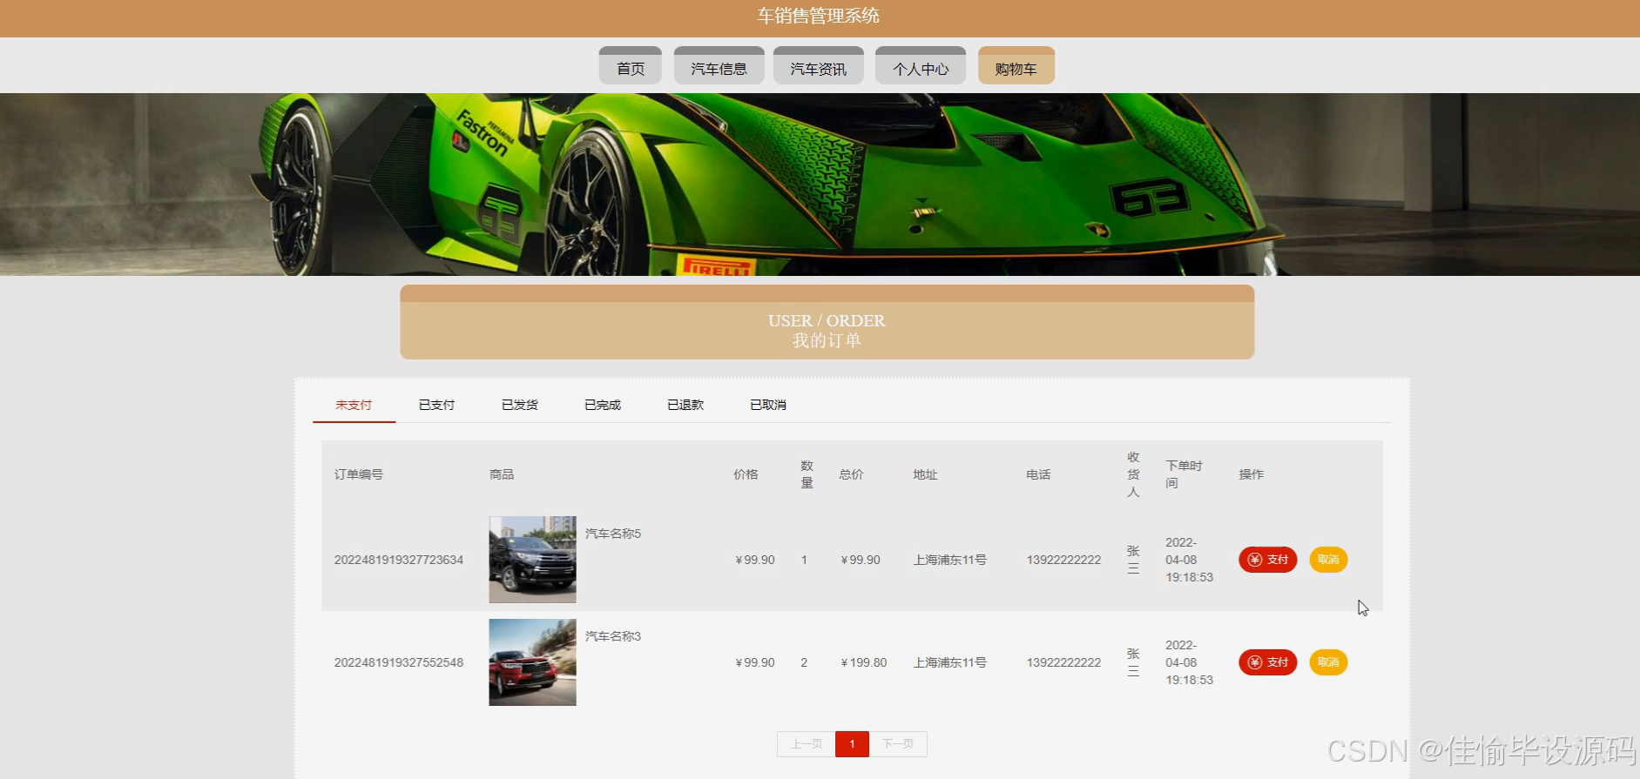Viewport: 1640px width, 779px height.
Task: Click total price ¥99.90 in 汽车名称5 row
Action: coord(860,560)
